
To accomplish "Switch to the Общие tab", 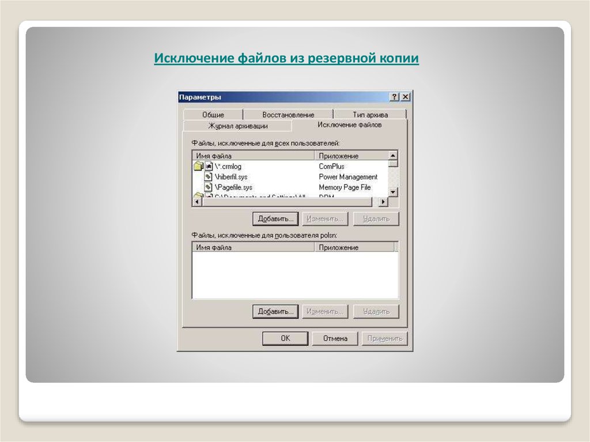I will tap(213, 115).
